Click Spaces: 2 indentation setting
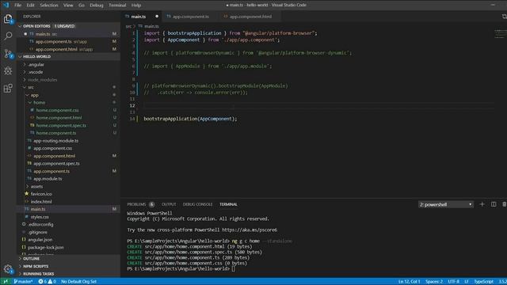The image size is (507, 285). 434,282
